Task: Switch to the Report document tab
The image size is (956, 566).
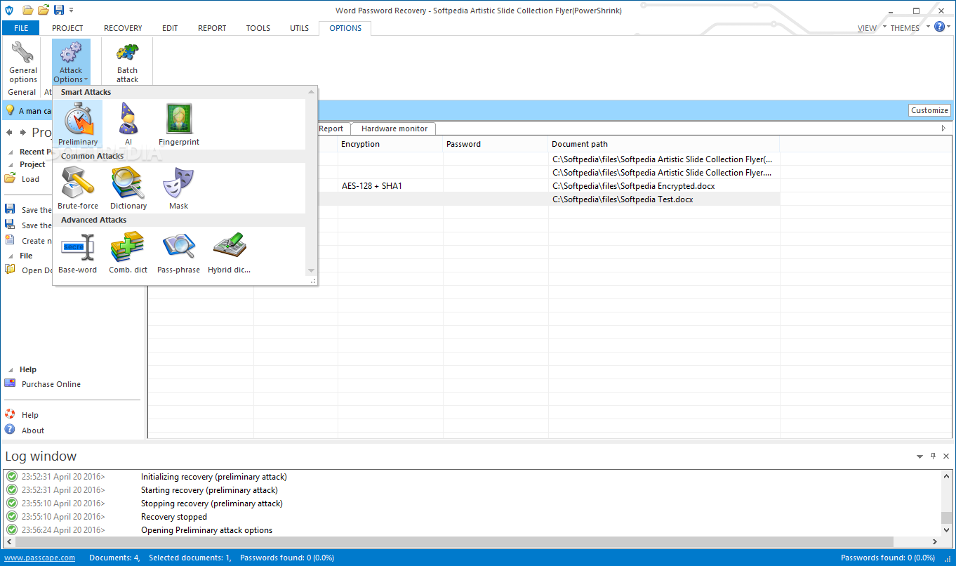Action: click(x=331, y=129)
